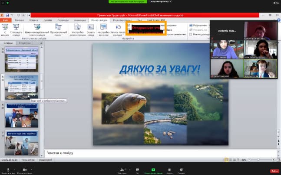
Task: Click the Save icon in quick access toolbar
Action: coord(7,15)
